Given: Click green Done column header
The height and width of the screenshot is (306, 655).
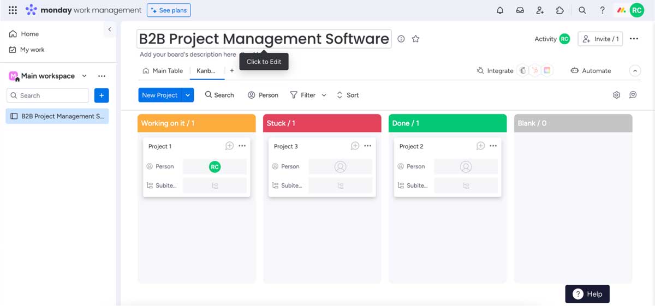Looking at the screenshot, I should [448, 123].
